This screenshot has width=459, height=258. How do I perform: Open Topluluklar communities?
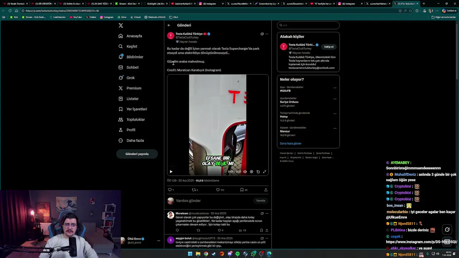[132, 119]
